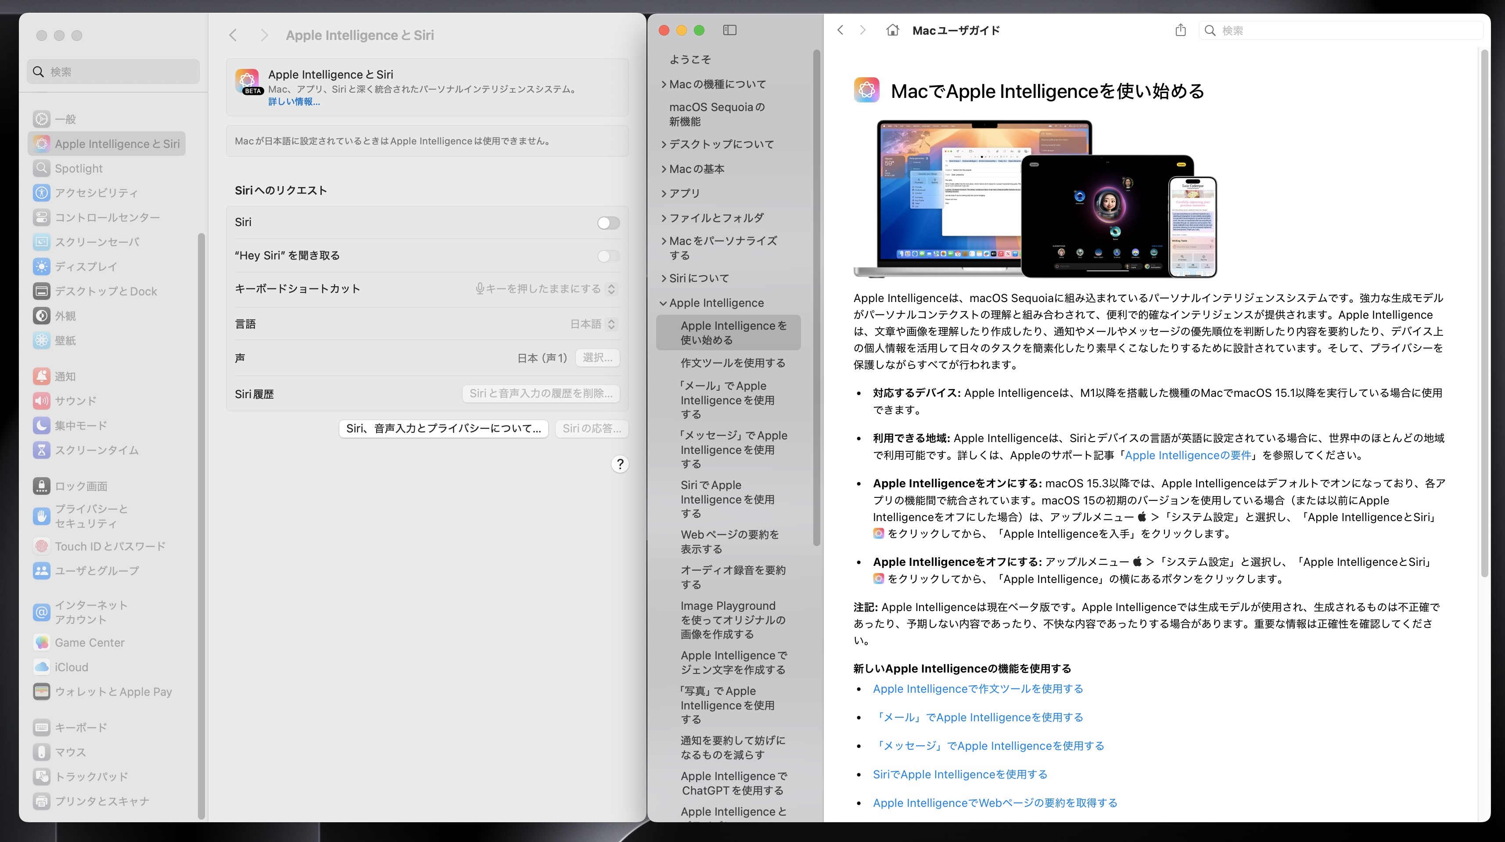Collapse Apple Intelligence section in guide sidebar
This screenshot has height=842, width=1505.
[x=664, y=303]
